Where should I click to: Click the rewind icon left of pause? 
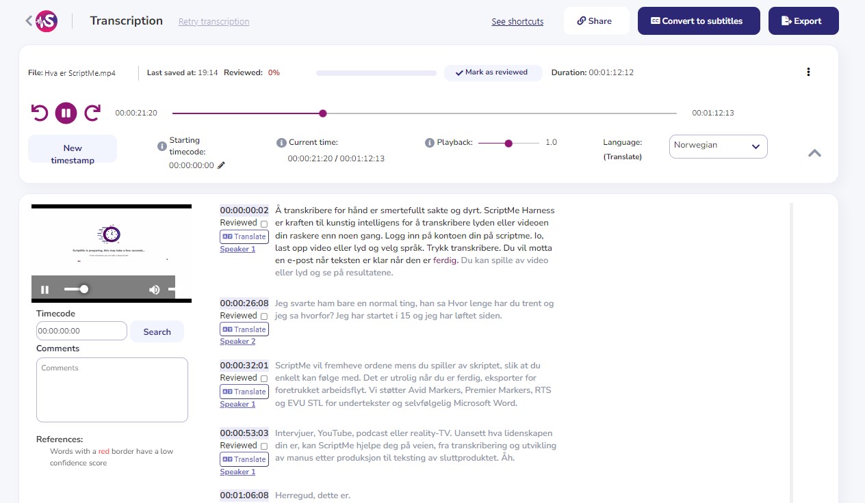tap(39, 113)
